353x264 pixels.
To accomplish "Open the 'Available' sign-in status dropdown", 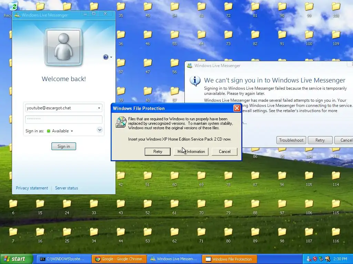I will click(x=60, y=131).
